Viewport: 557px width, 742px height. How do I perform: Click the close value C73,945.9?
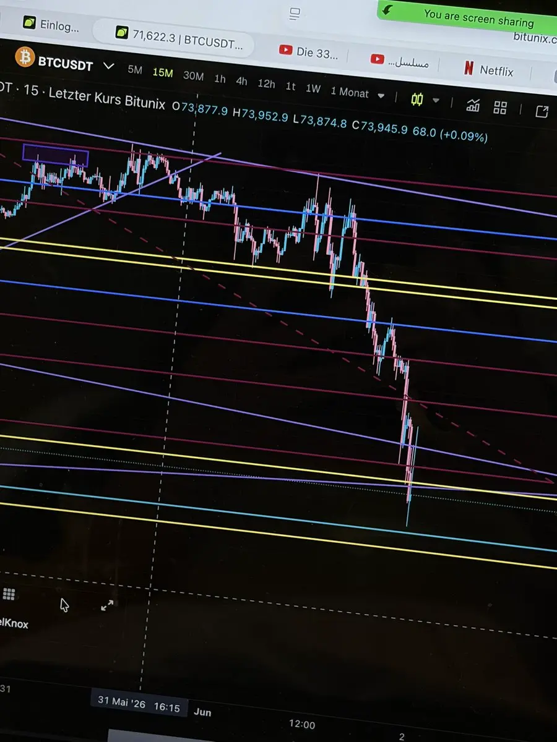[x=380, y=127]
